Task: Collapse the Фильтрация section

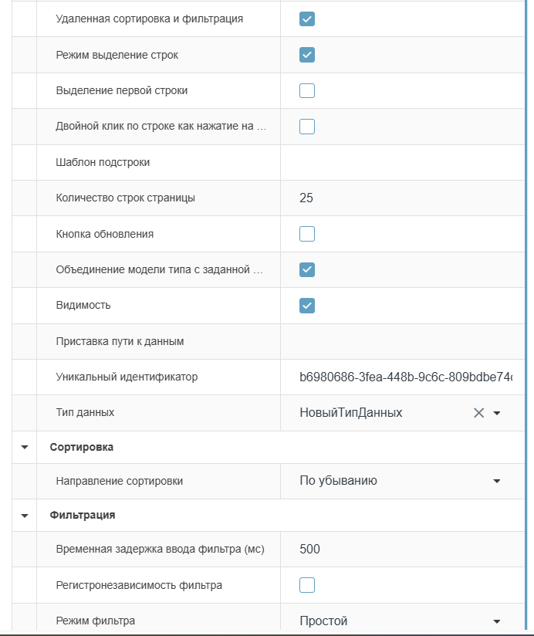Action: (25, 515)
